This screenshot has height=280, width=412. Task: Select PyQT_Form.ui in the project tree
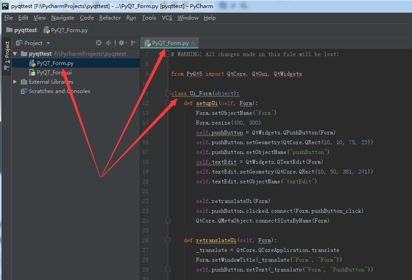pos(53,72)
